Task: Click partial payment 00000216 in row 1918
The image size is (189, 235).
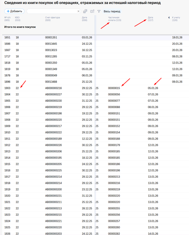Action: 114,183
